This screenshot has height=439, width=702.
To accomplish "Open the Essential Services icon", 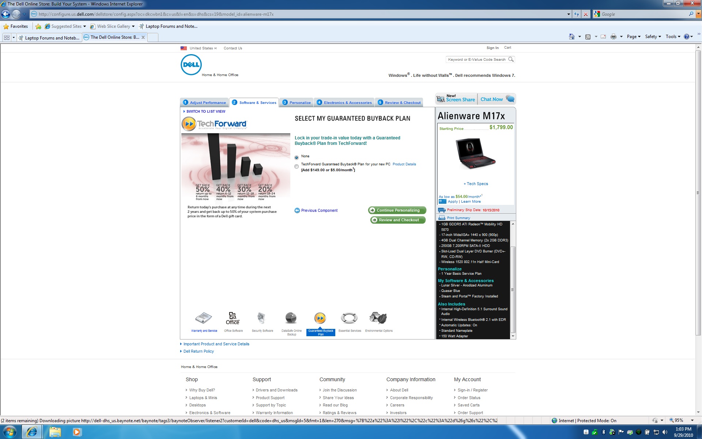I will click(349, 318).
